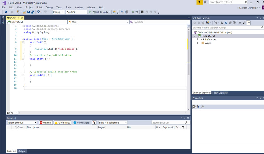Click the feedback icon next to Quick Launch

tap(206, 2)
